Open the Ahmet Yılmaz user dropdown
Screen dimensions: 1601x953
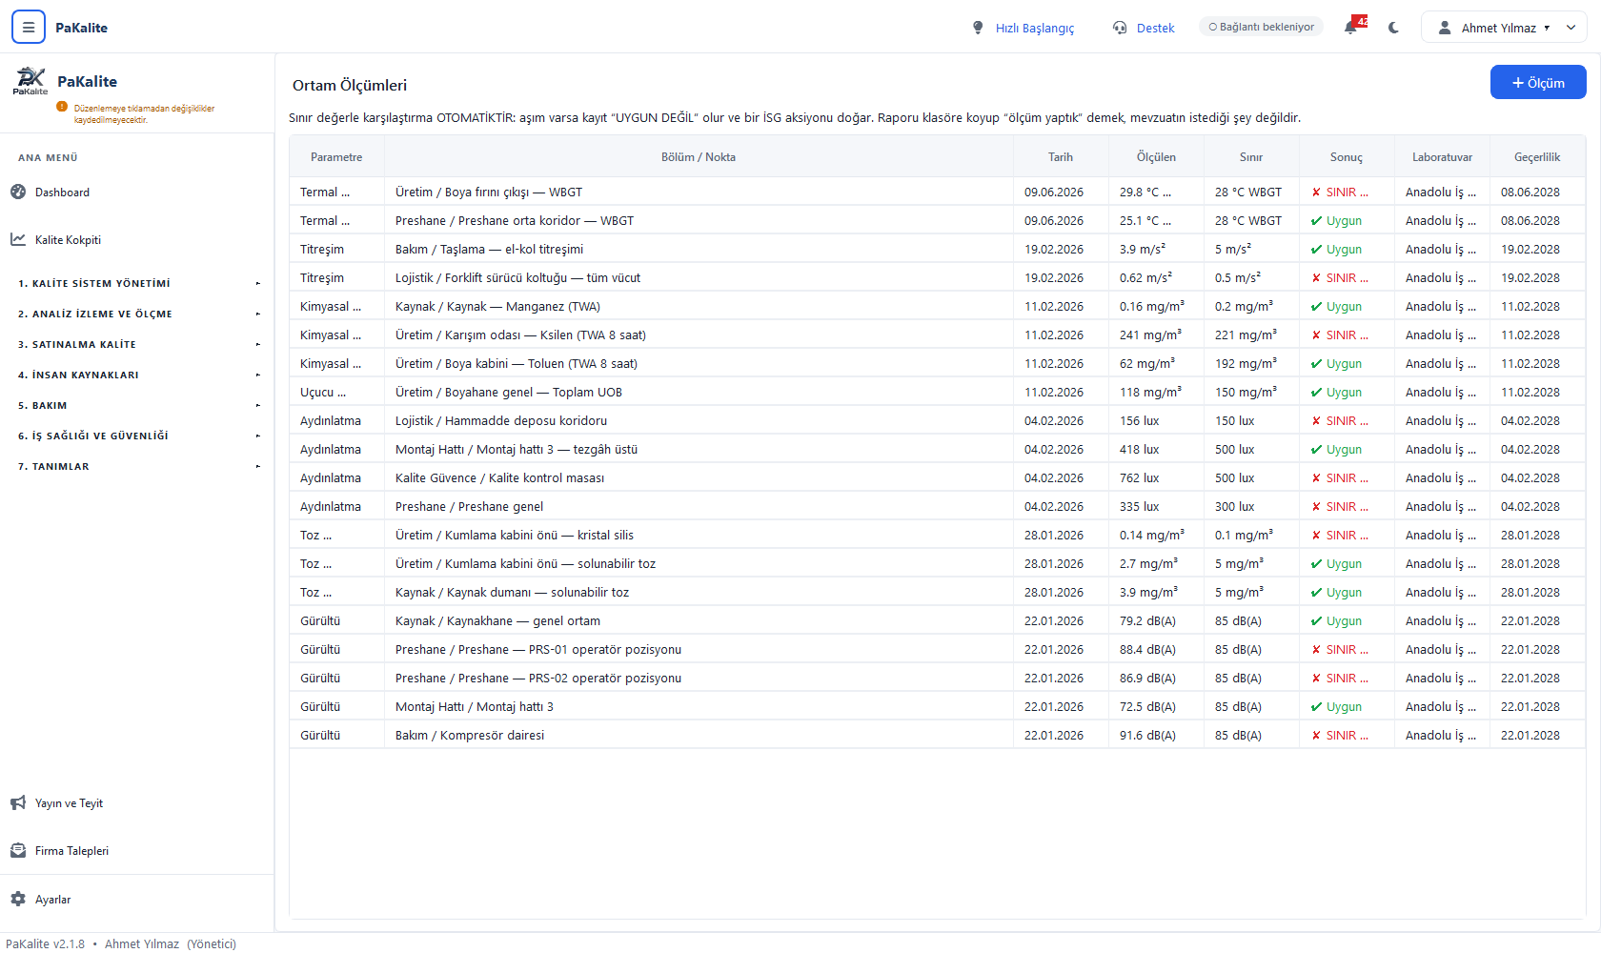coord(1504,28)
